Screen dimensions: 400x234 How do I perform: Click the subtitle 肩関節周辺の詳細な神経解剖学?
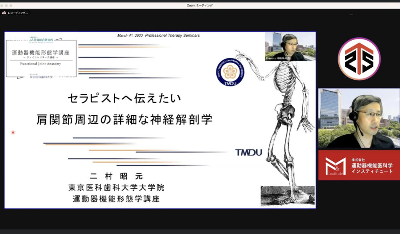[x=124, y=119]
